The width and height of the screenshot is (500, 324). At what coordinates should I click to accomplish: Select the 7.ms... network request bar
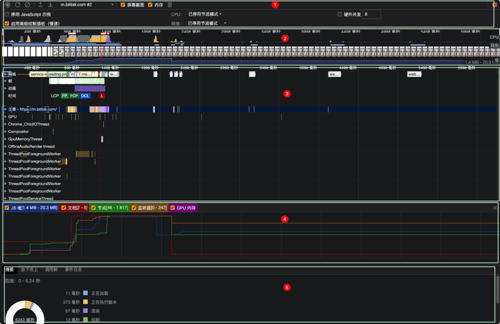coord(85,74)
